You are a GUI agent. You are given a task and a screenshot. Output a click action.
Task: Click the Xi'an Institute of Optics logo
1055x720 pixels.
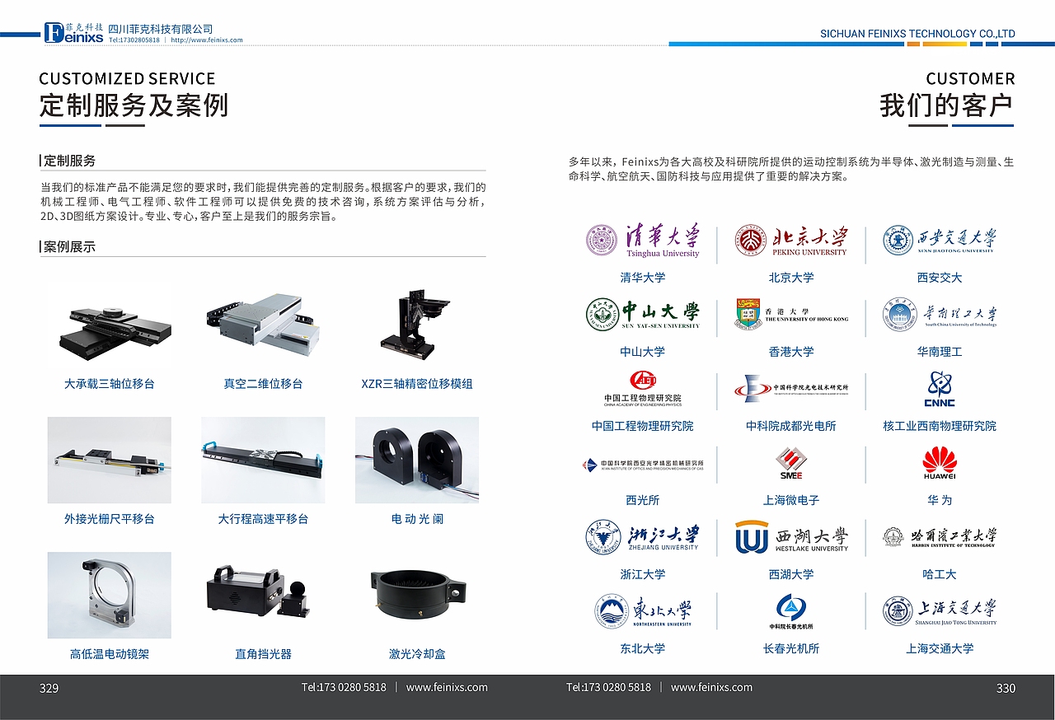[x=643, y=465]
